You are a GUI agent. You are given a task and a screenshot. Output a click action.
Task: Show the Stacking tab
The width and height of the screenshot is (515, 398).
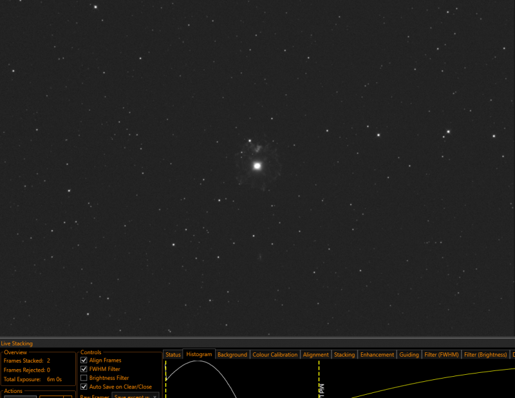[x=344, y=355]
